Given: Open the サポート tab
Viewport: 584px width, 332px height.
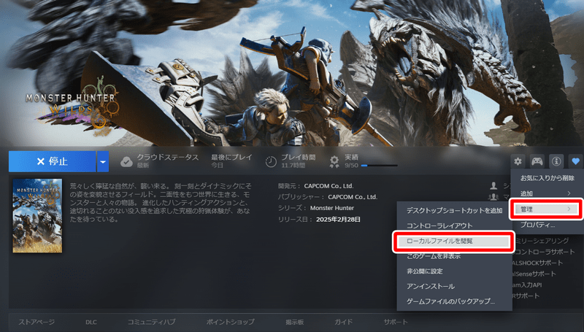Looking at the screenshot, I should click(x=396, y=322).
